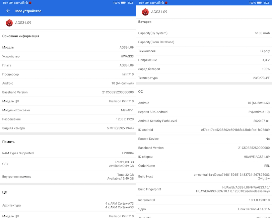The height and width of the screenshot is (218, 272).
Task: Select the Build Fingerprint row
Action: [204, 189]
